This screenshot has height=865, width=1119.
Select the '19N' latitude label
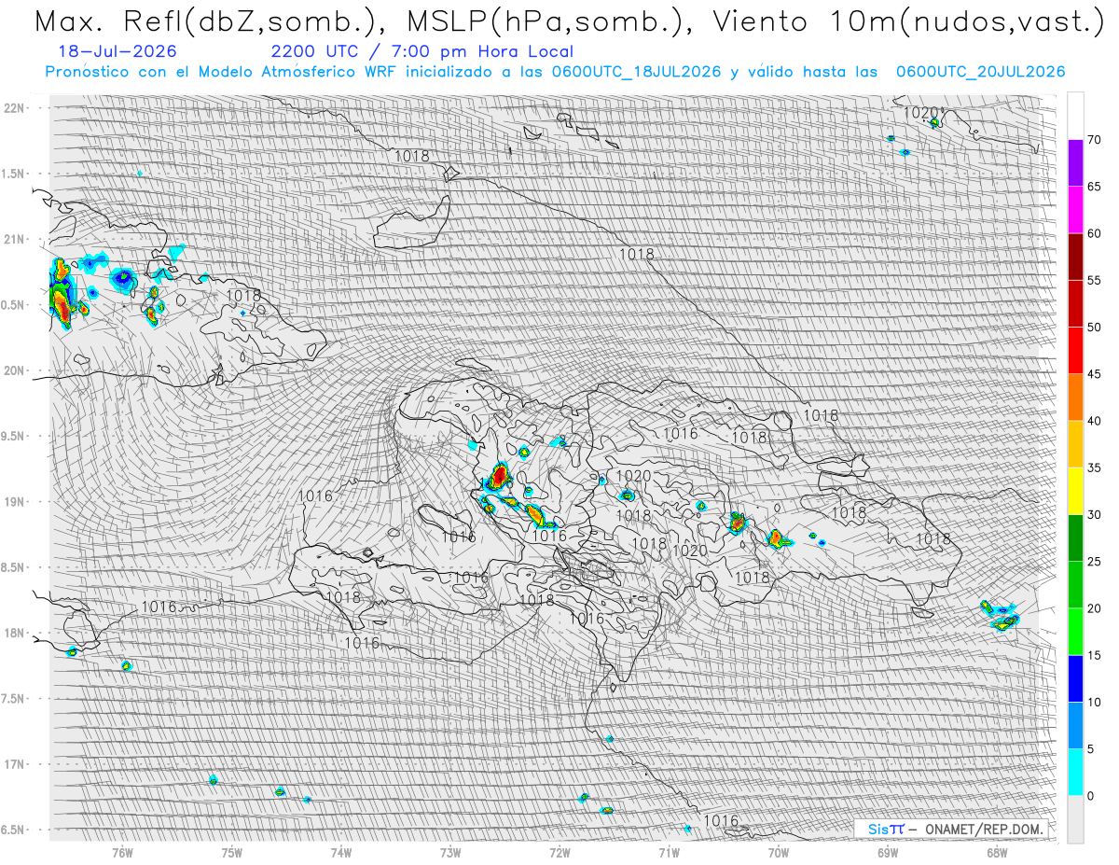coord(13,501)
